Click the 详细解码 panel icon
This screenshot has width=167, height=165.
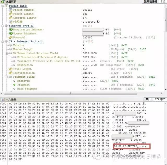point(3,2)
